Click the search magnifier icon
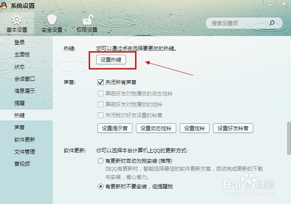 click(272, 23)
